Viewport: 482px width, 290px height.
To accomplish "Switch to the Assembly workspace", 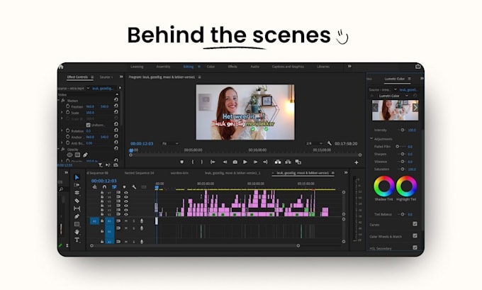I will 163,67.
